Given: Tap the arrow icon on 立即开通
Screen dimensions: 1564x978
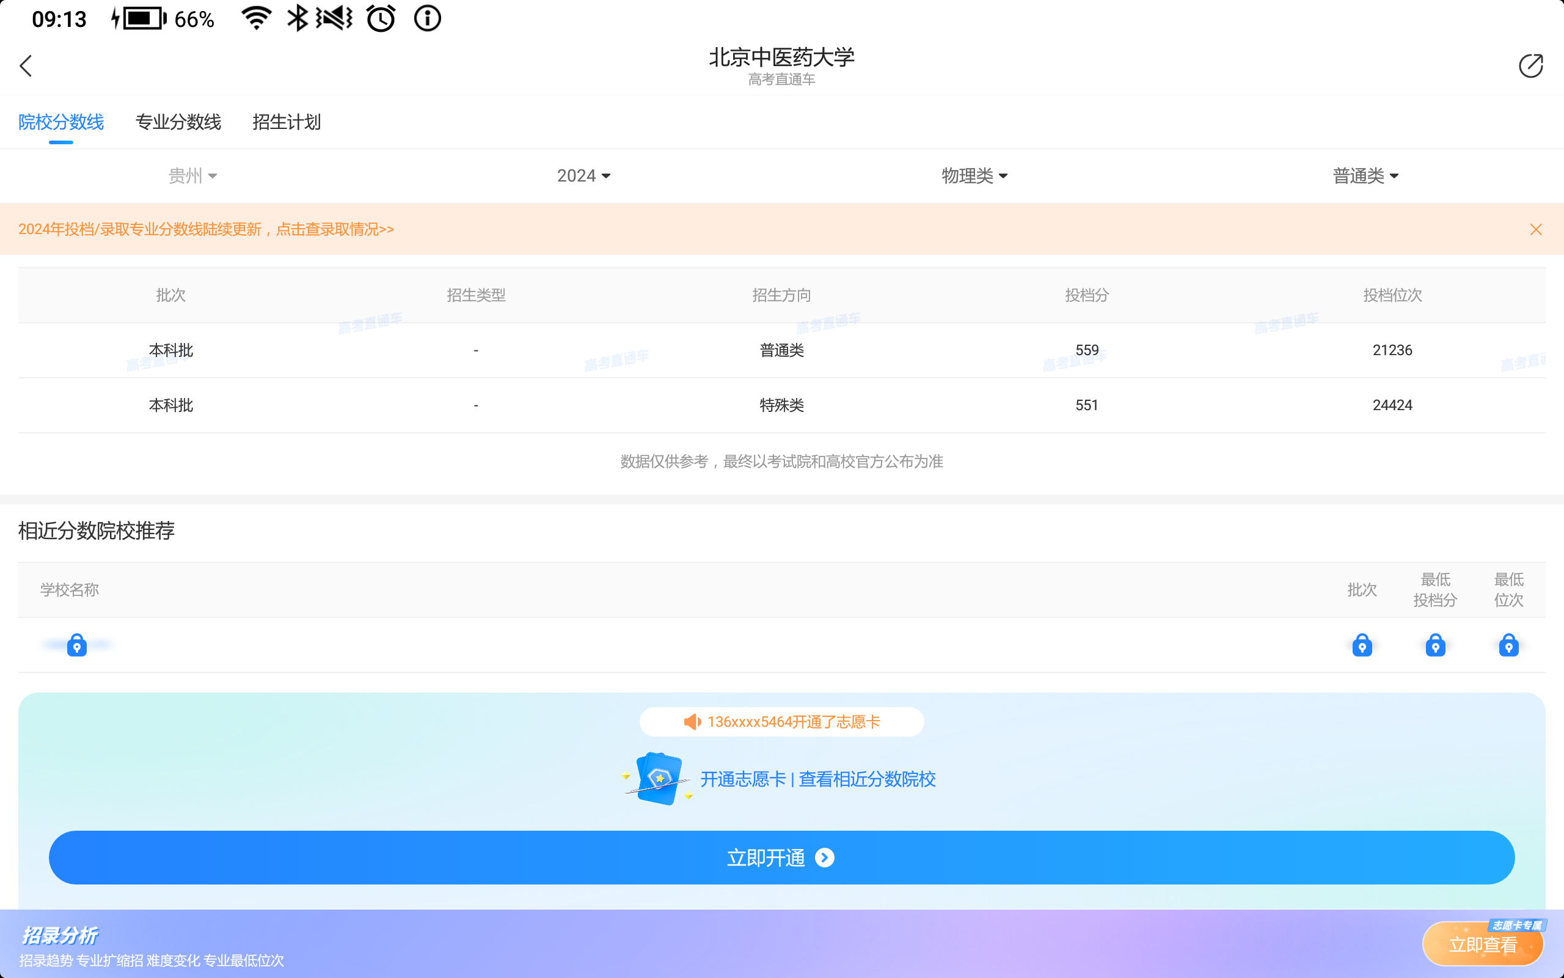Looking at the screenshot, I should (x=825, y=858).
